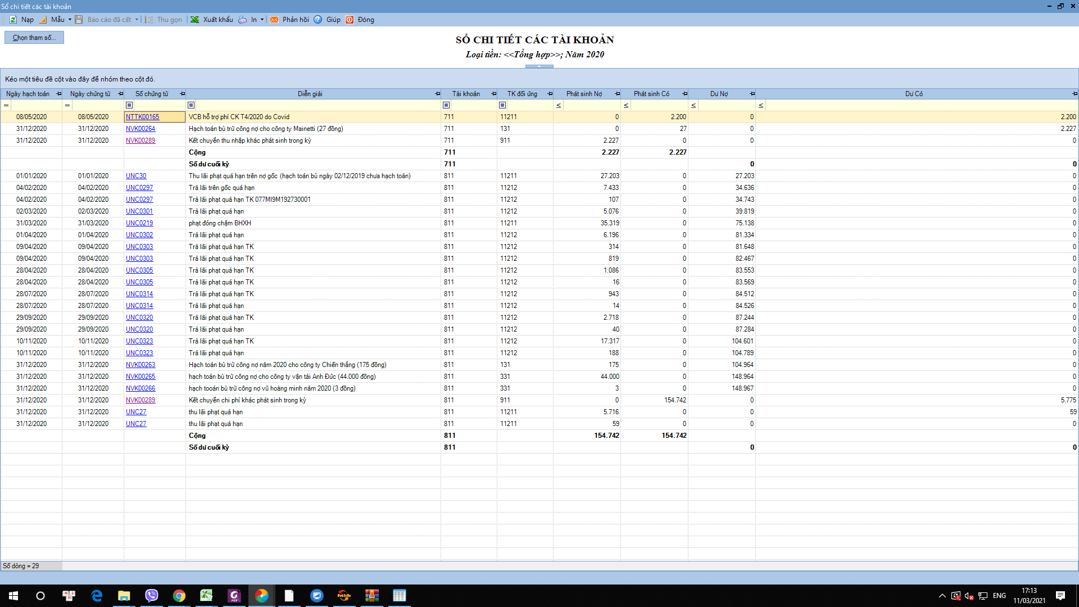This screenshot has width=1079, height=607.
Task: Open Chrome from the Windows taskbar
Action: 179,596
